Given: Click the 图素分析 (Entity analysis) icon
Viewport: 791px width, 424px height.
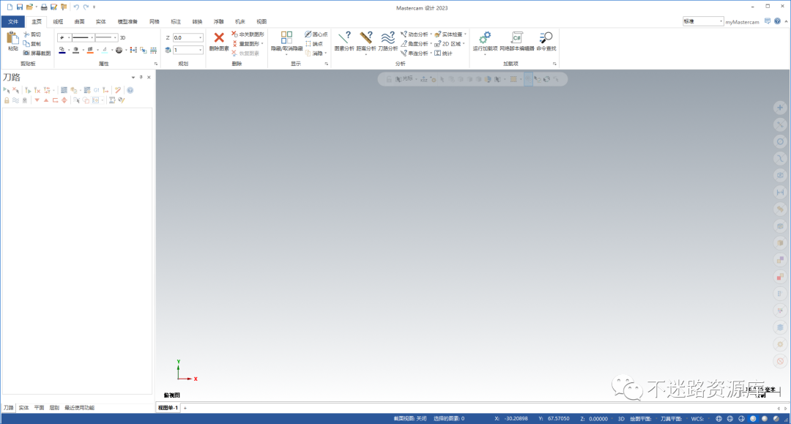Looking at the screenshot, I should (344, 38).
